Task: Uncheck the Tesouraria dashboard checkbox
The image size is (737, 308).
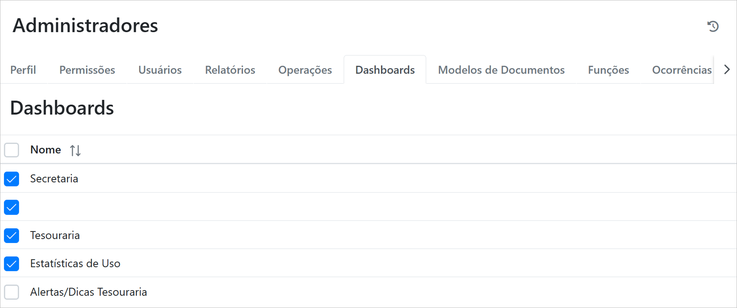Action: click(x=11, y=235)
